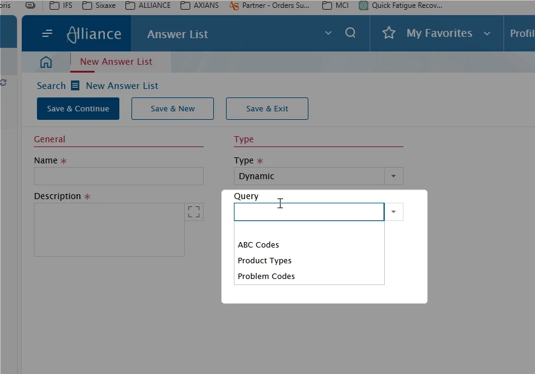The width and height of the screenshot is (535, 374).
Task: Expand the Description field to fullscreen
Action: point(194,212)
